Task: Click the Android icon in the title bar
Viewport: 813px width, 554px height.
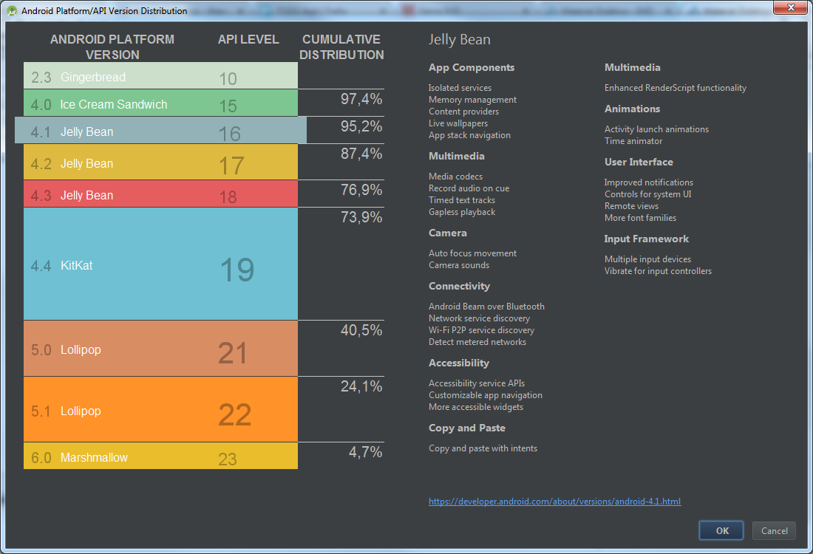Action: tap(11, 10)
